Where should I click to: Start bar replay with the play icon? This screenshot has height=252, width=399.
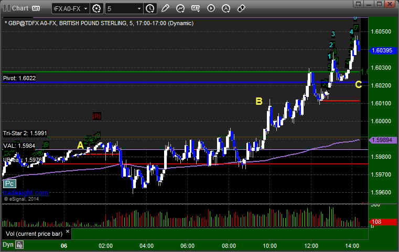[211, 8]
